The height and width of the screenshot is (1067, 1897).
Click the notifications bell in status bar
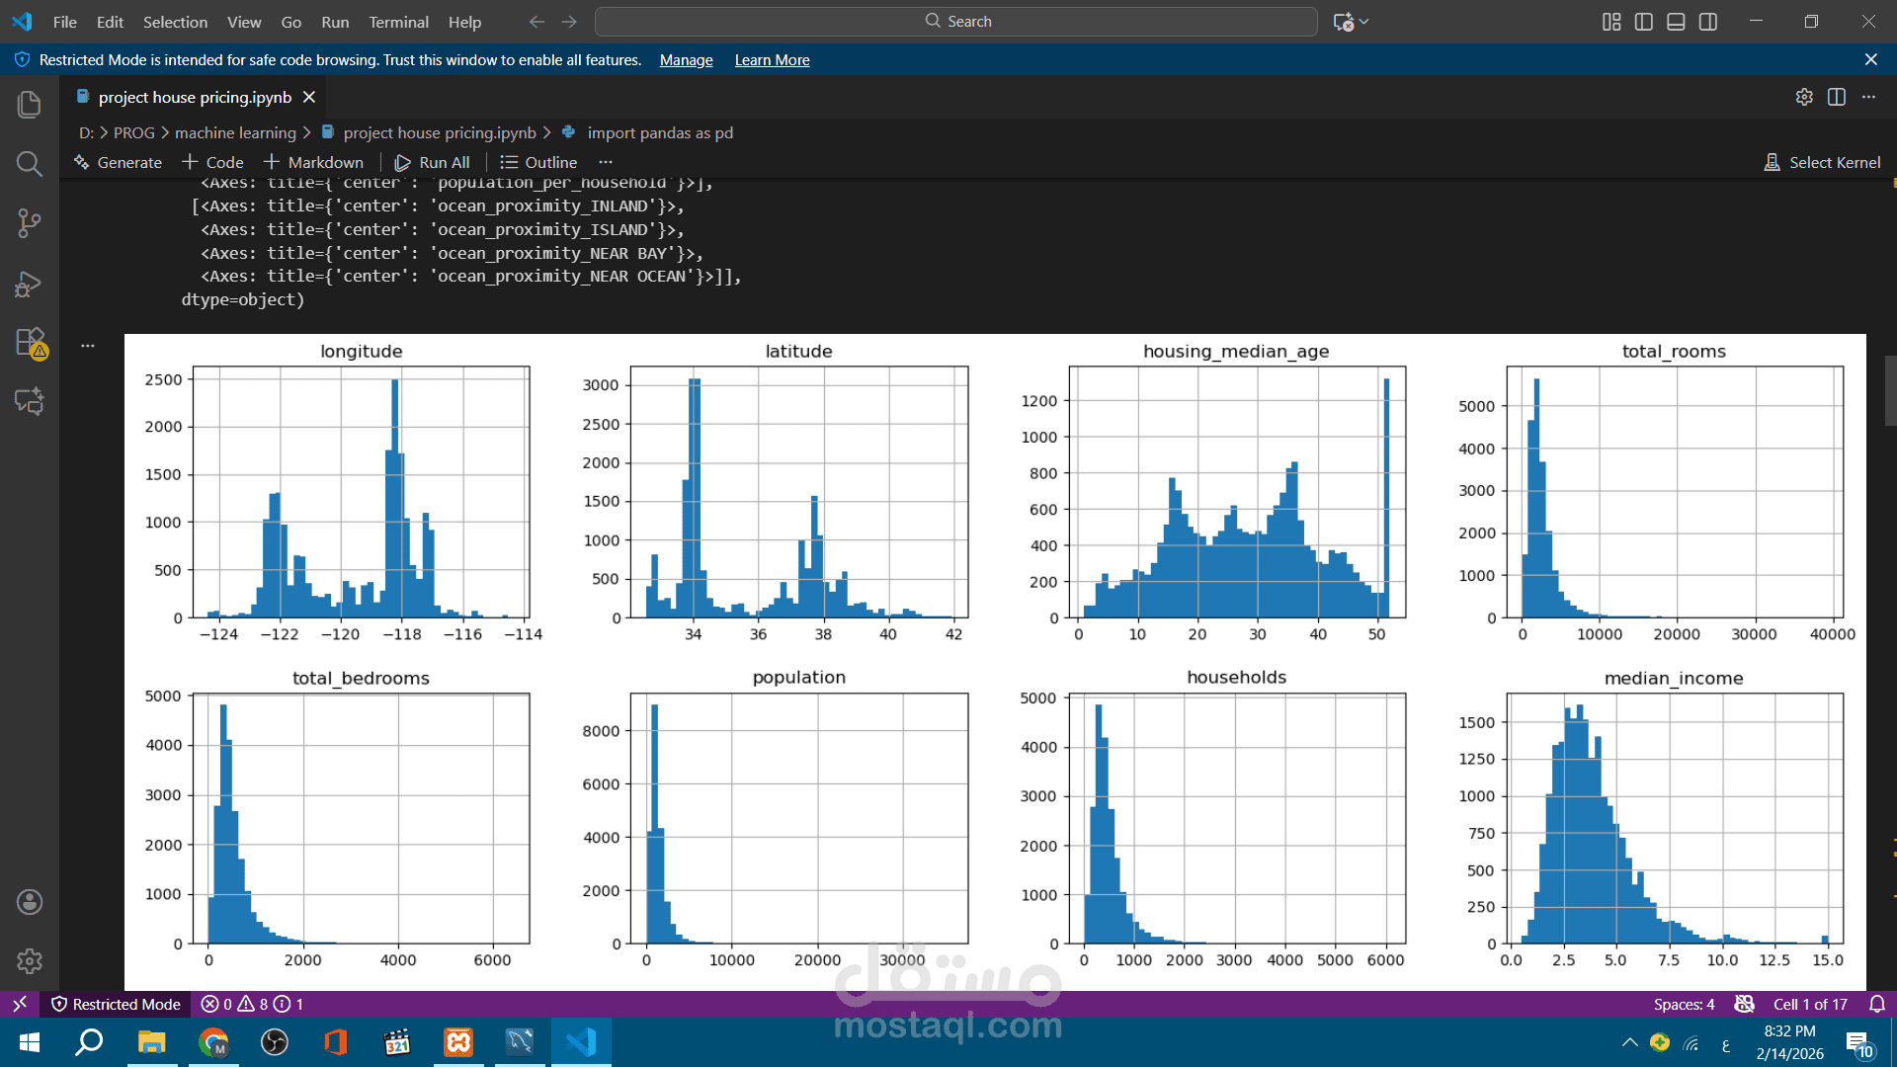pyautogui.click(x=1876, y=1004)
